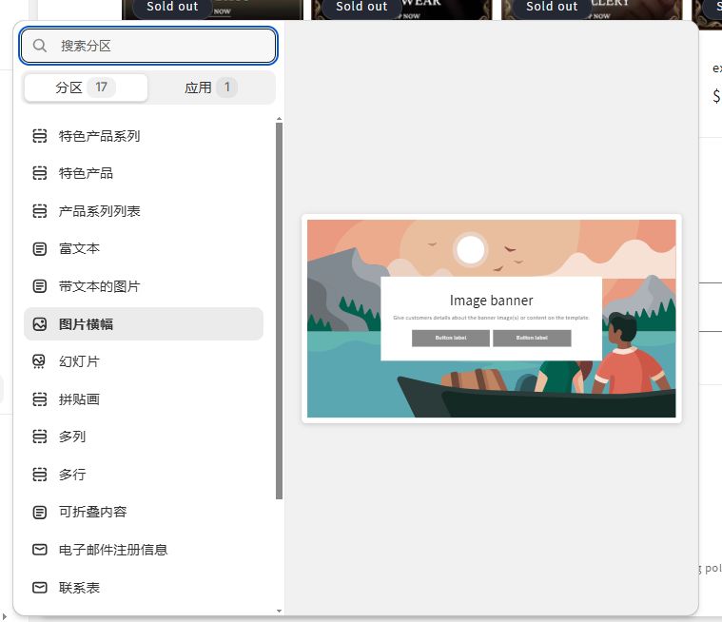This screenshot has height=622, width=722.
Task: Click the 富文本 text icon
Action: [40, 248]
